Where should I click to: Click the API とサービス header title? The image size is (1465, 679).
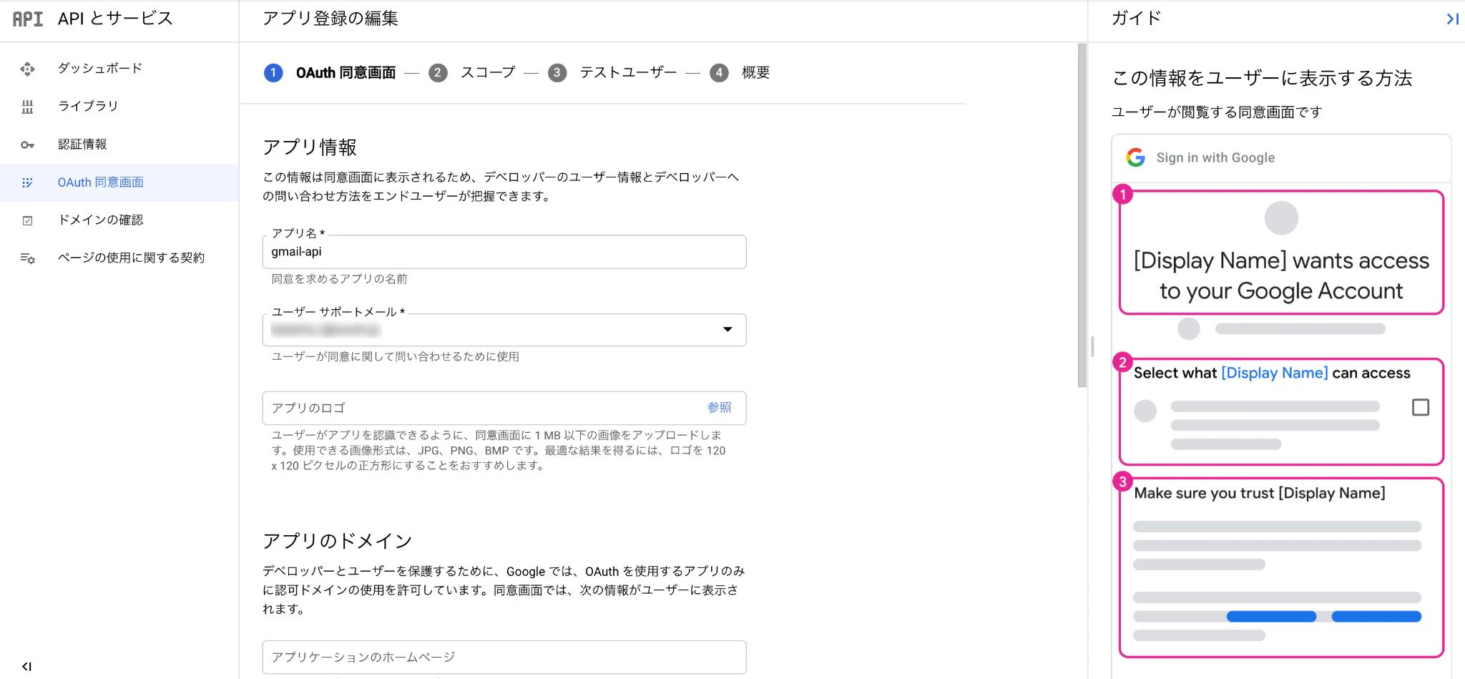(115, 19)
